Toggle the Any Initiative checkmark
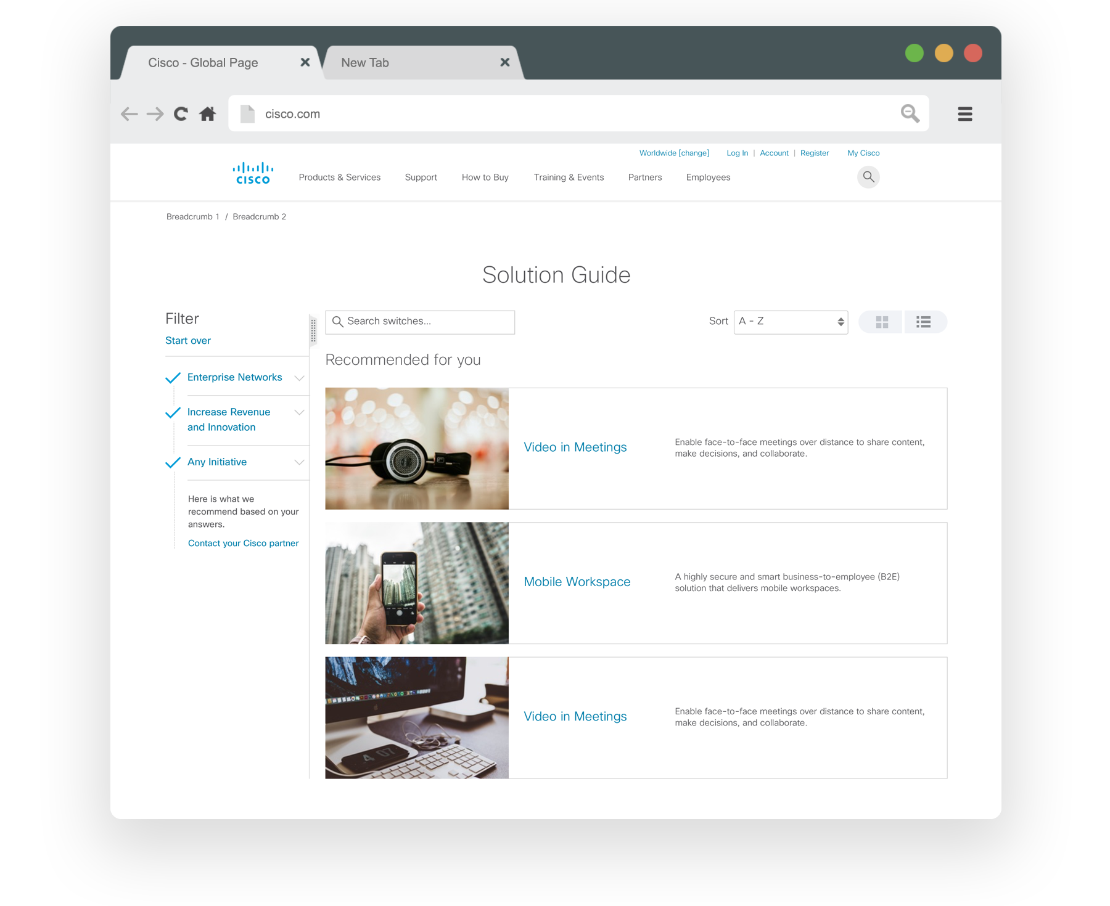The height and width of the screenshot is (906, 1110). (173, 462)
